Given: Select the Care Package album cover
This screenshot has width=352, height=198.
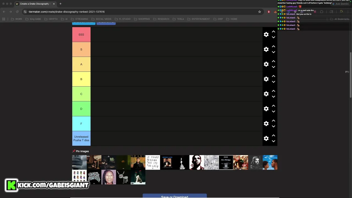Looking at the screenshot, I should point(226,162).
